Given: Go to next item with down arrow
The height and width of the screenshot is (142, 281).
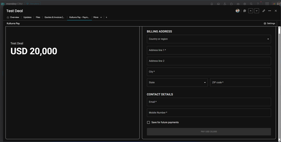Looking at the screenshot, I should [x=257, y=11].
